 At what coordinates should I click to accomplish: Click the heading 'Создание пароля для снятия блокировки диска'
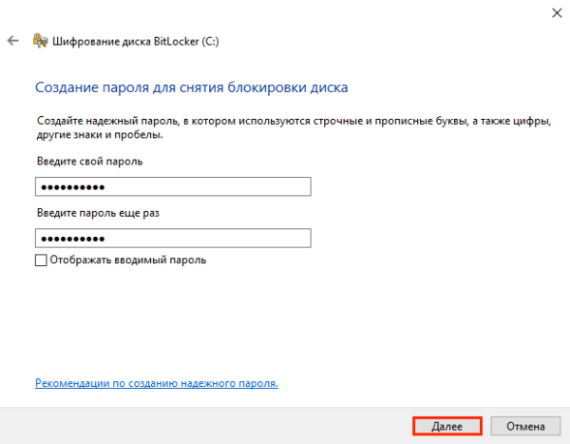[192, 87]
